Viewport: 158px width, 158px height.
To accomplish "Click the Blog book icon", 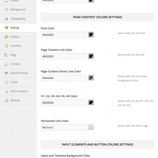I will [6, 55].
